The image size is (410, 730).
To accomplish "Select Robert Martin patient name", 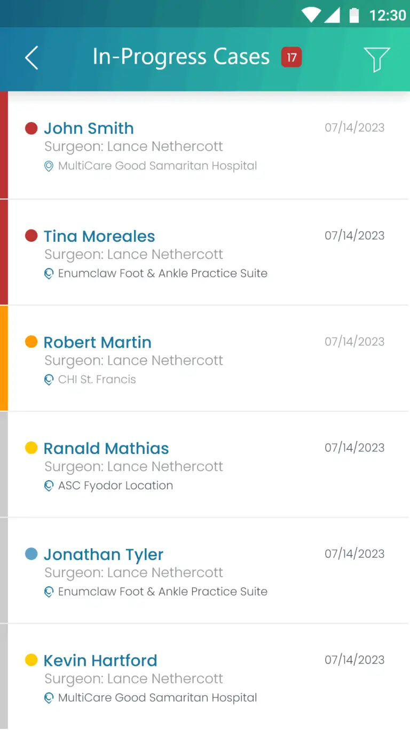I will pos(98,342).
